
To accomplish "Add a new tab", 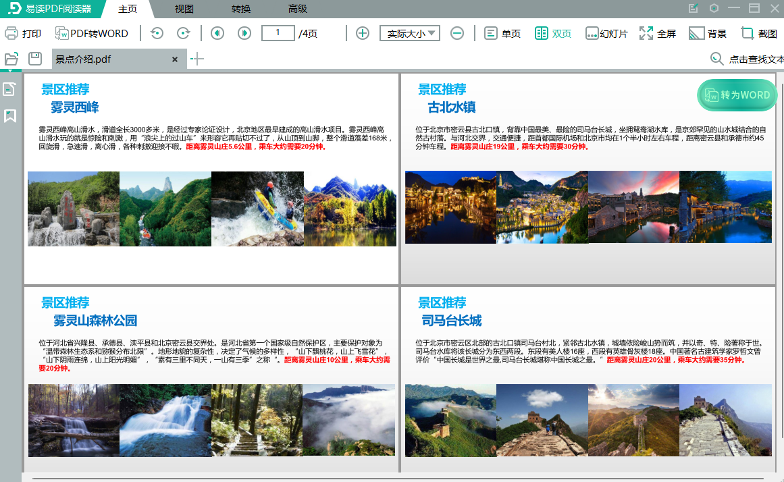I will click(197, 59).
